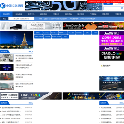Click the search magnifier icon
Viewport: 124px width, 124px height.
pyautogui.click(x=122, y=8)
